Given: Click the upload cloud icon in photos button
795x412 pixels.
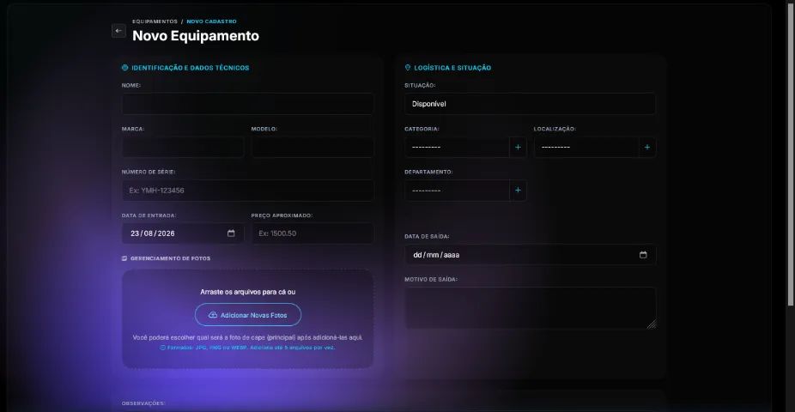Looking at the screenshot, I should click(213, 315).
